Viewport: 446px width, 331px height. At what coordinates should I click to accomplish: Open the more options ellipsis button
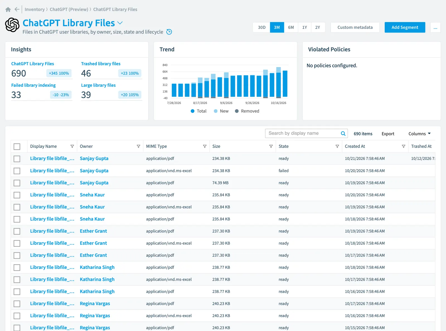(435, 27)
